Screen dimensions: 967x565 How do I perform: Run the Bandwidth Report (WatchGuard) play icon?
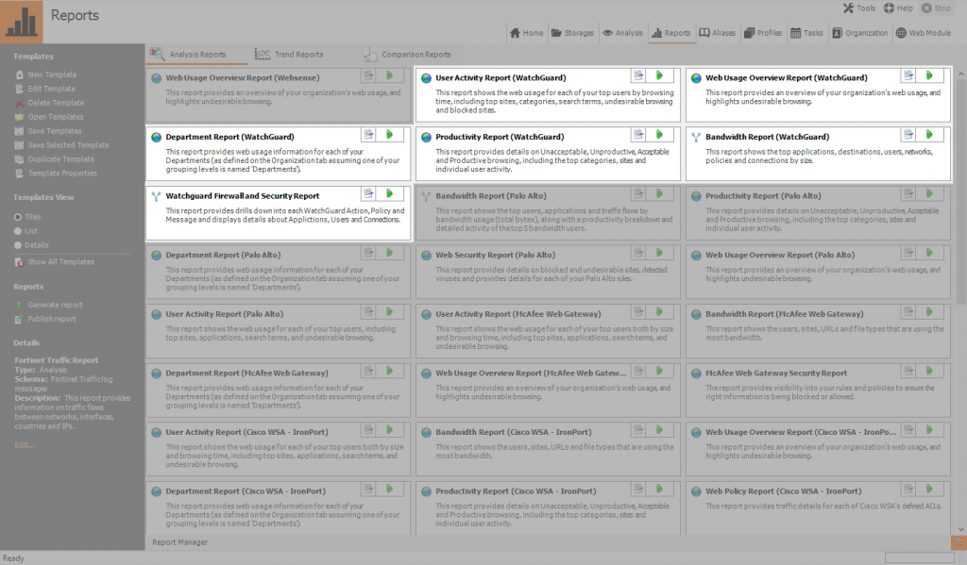(x=929, y=134)
